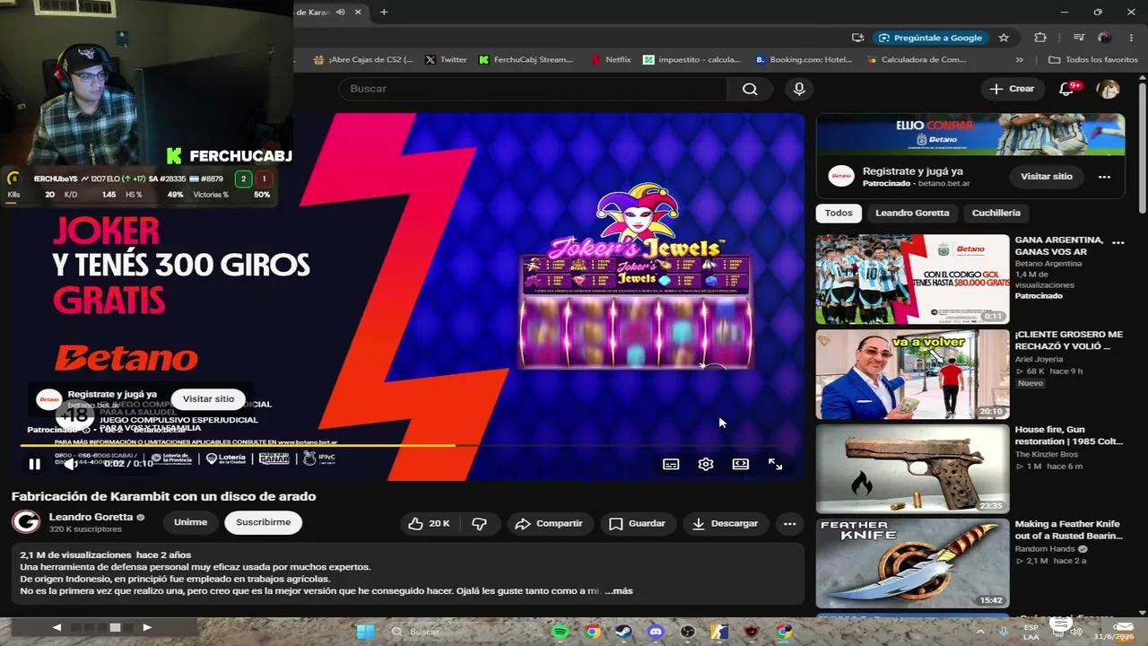
Task: Open a new Chrome tab
Action: click(384, 12)
